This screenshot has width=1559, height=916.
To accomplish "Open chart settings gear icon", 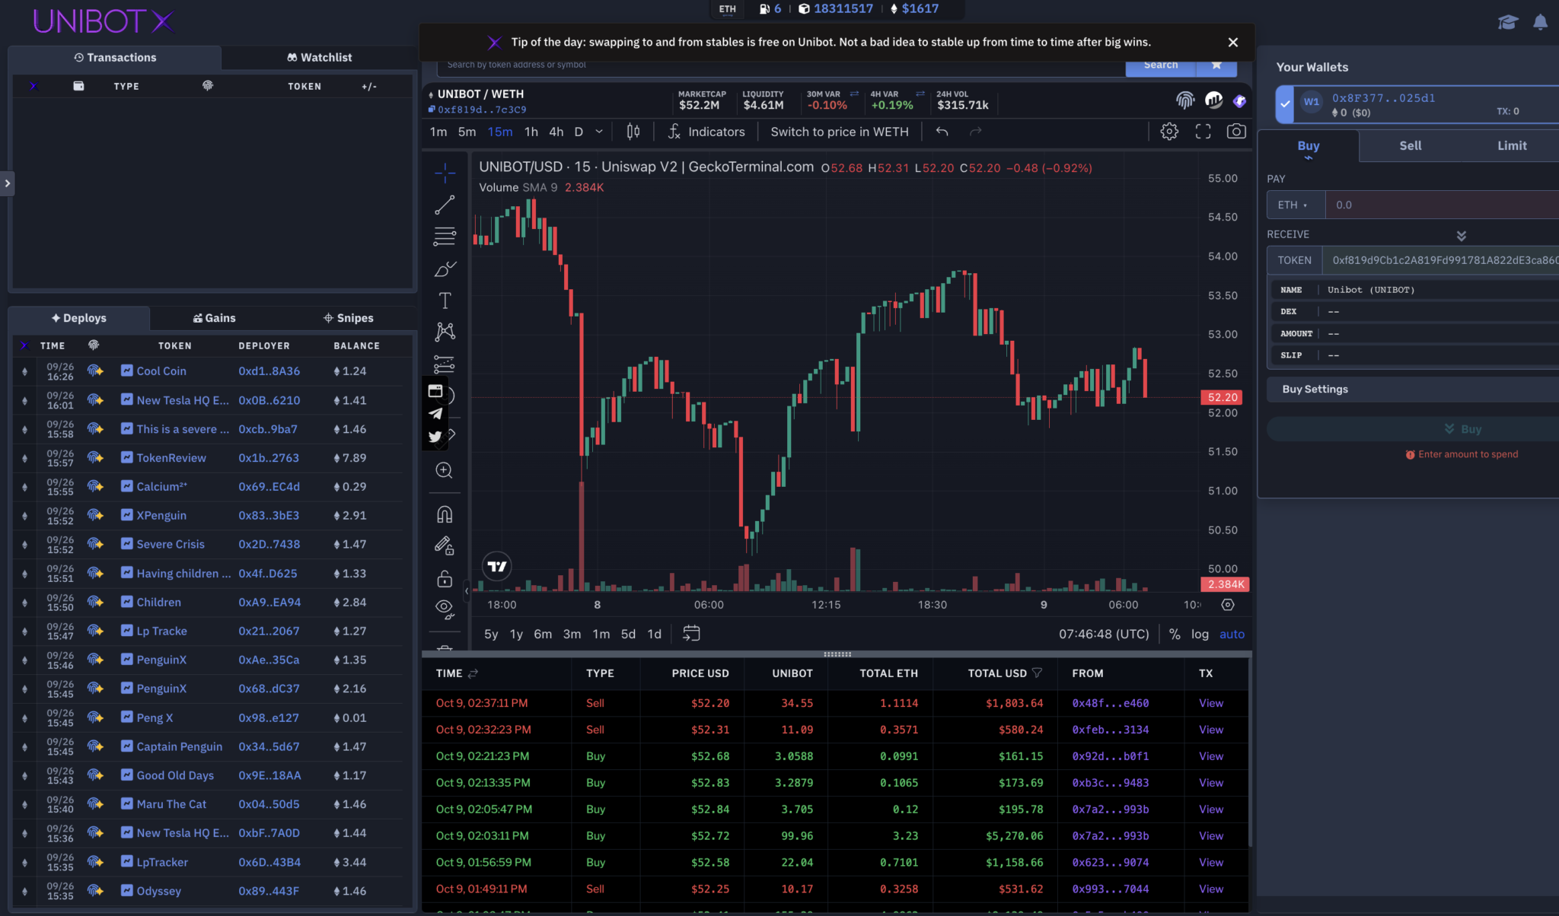I will (1169, 132).
